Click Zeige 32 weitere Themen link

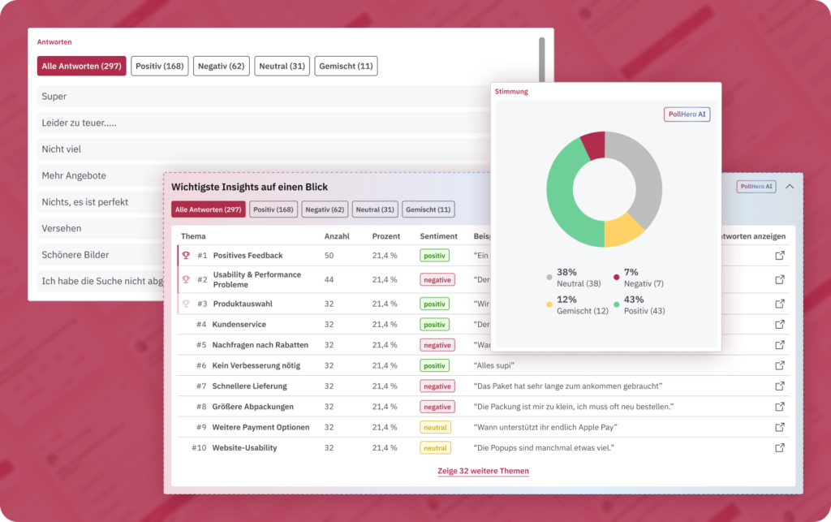pyautogui.click(x=483, y=471)
